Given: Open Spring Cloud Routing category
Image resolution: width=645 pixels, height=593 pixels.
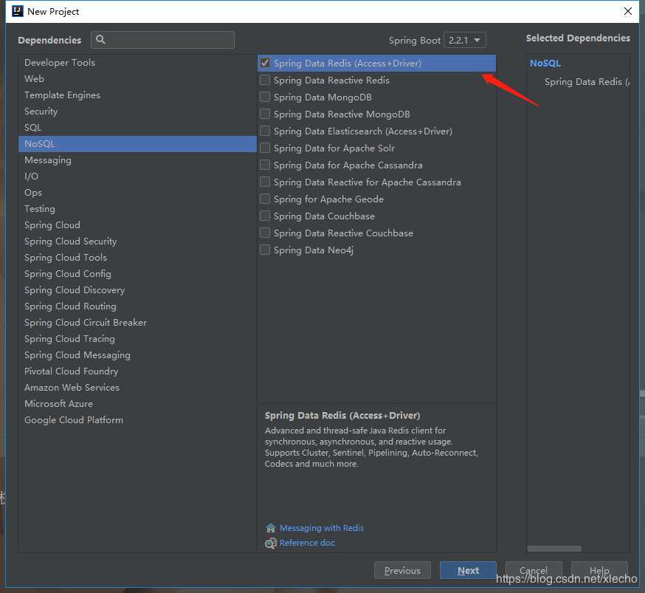Looking at the screenshot, I should point(137,306).
